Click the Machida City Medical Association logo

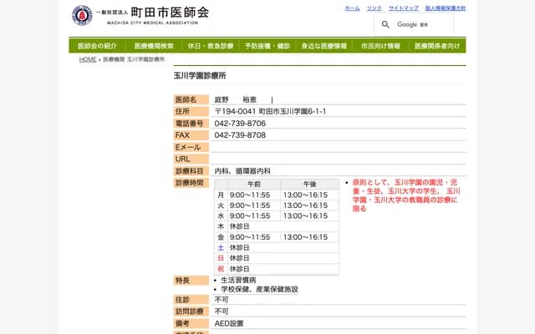(140, 15)
